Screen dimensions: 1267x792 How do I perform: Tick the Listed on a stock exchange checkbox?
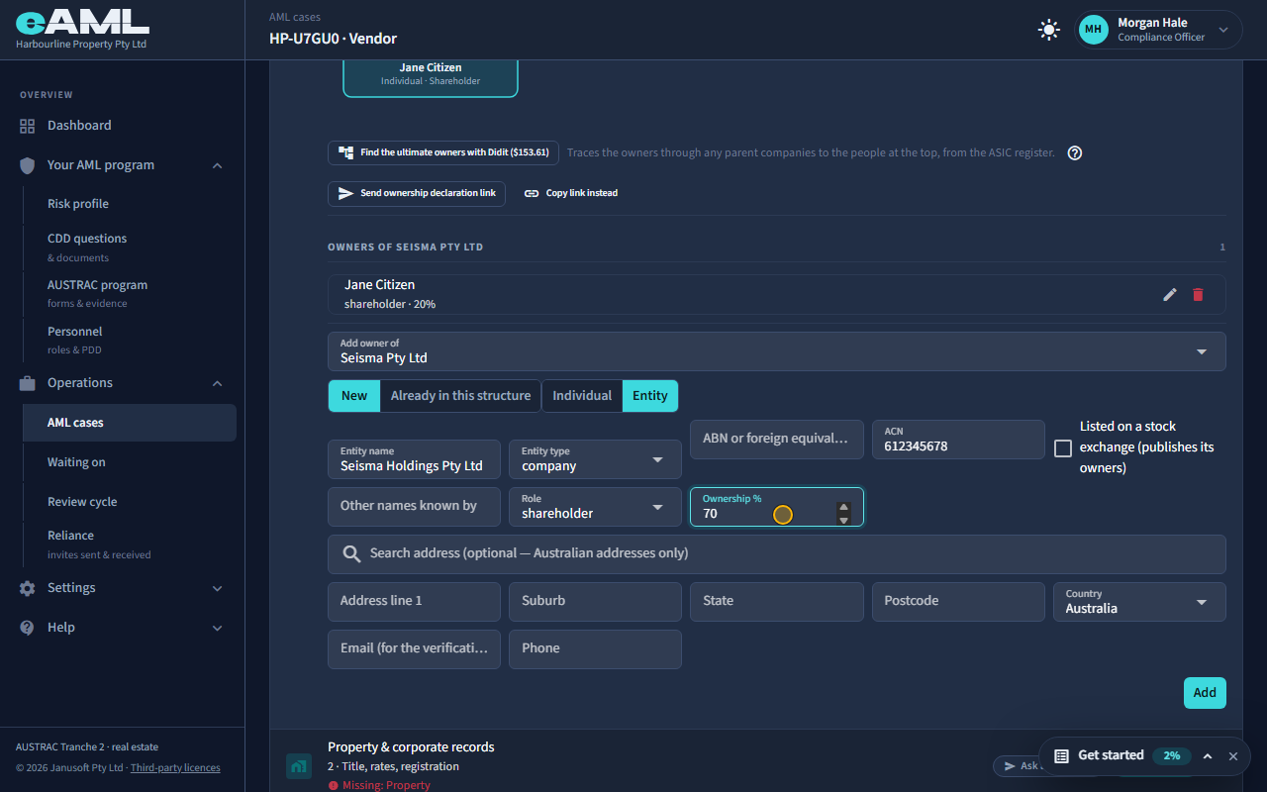(x=1063, y=448)
